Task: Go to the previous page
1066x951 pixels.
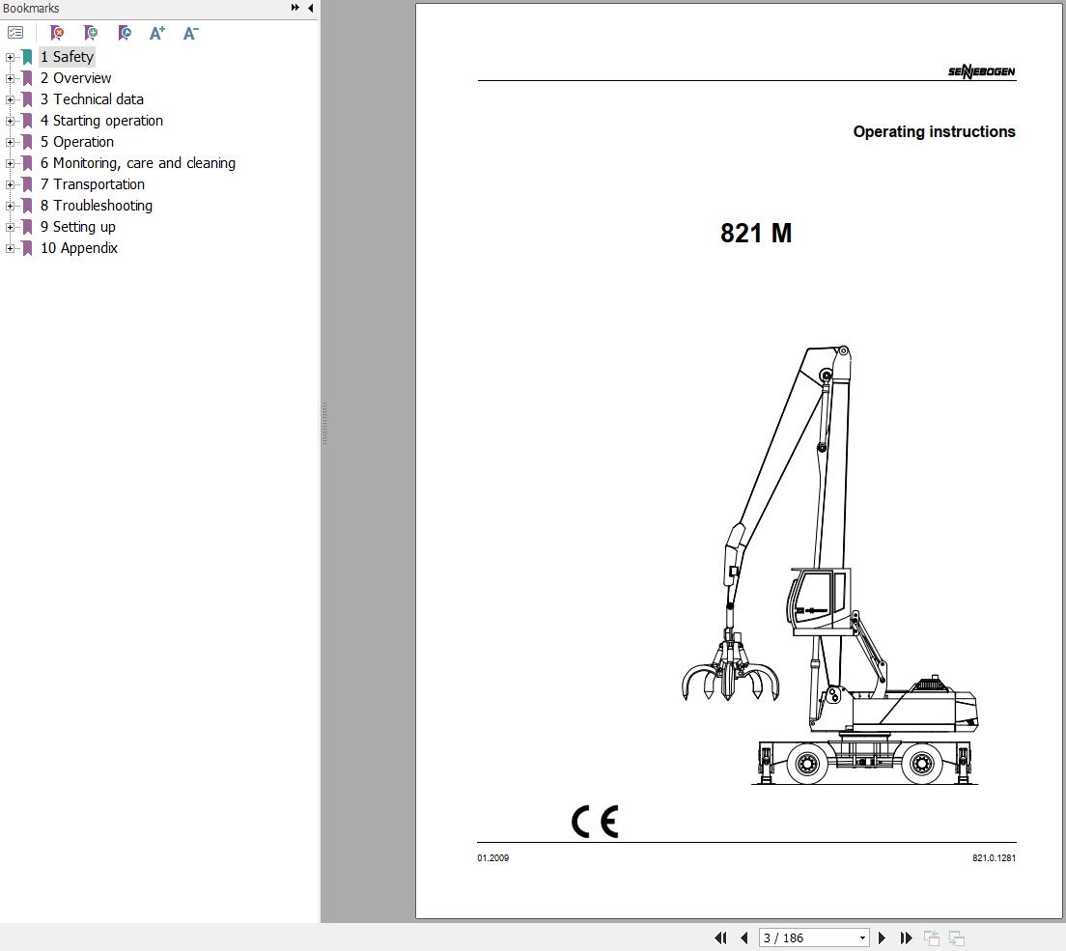Action: click(x=743, y=938)
